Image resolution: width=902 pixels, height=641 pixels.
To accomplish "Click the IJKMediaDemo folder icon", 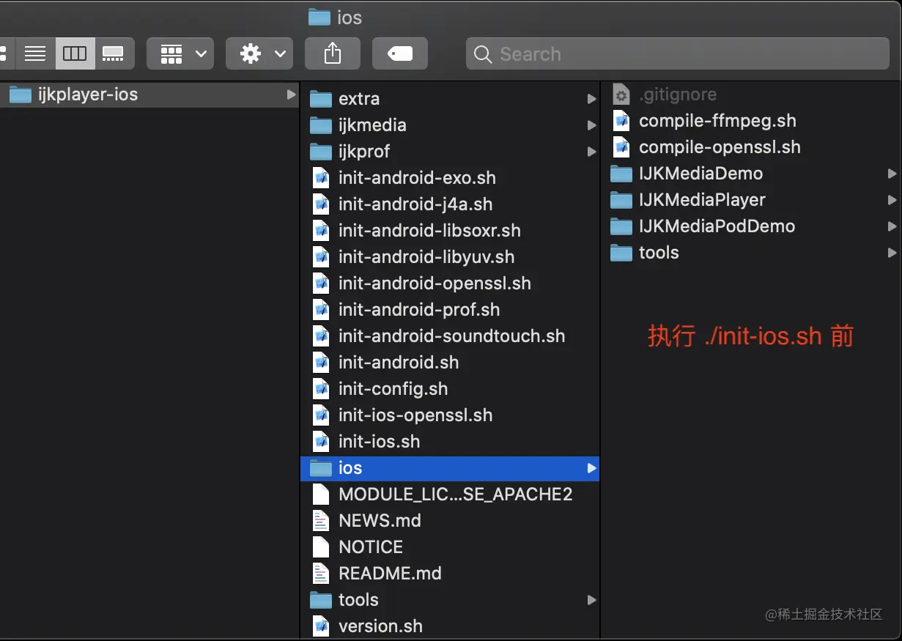I will coord(621,174).
